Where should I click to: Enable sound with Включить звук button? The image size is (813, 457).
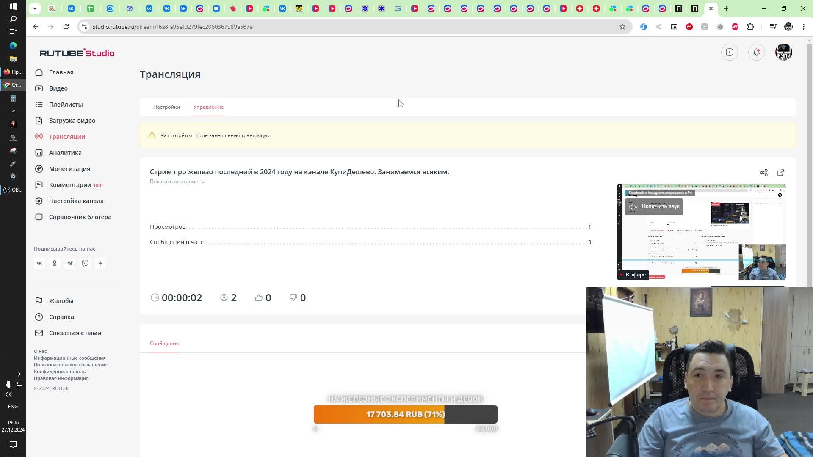coord(654,206)
